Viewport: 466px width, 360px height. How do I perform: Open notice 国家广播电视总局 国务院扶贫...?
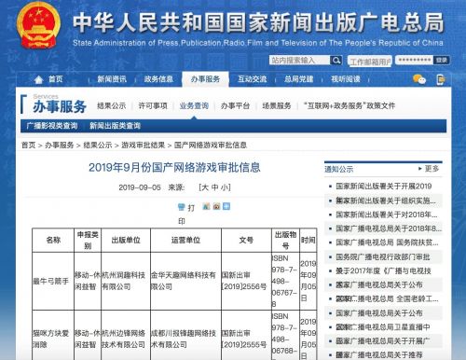[x=387, y=242]
